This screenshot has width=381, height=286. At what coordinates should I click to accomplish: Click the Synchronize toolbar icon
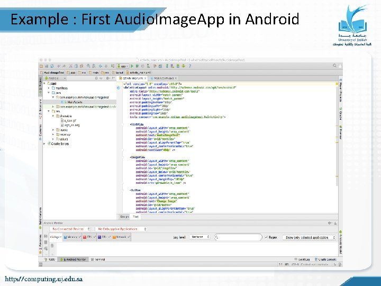52,66
